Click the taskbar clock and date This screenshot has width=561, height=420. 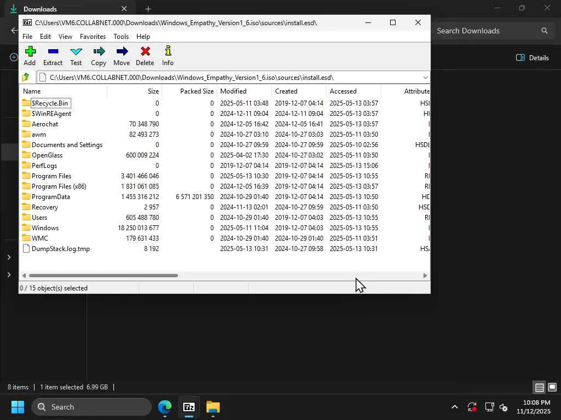[534, 407]
